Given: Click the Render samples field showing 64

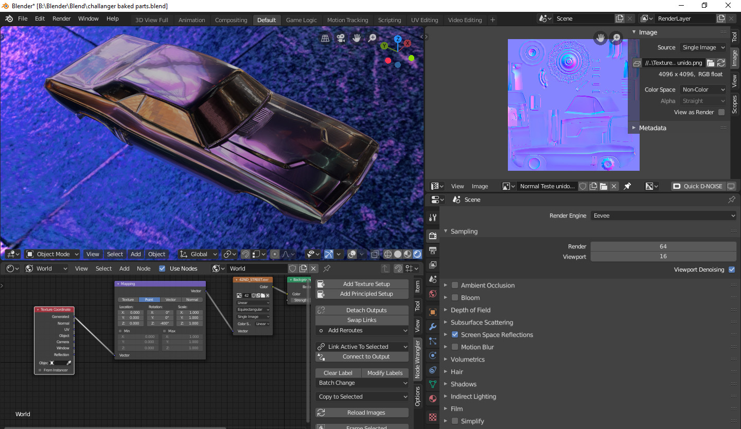Looking at the screenshot, I should 663,246.
